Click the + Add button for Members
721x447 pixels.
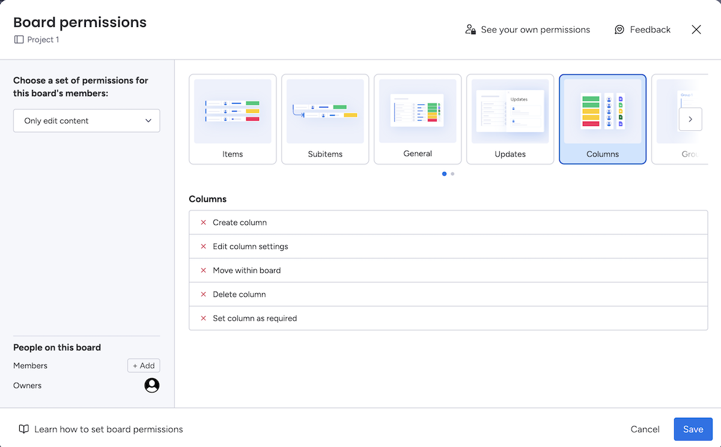point(144,365)
